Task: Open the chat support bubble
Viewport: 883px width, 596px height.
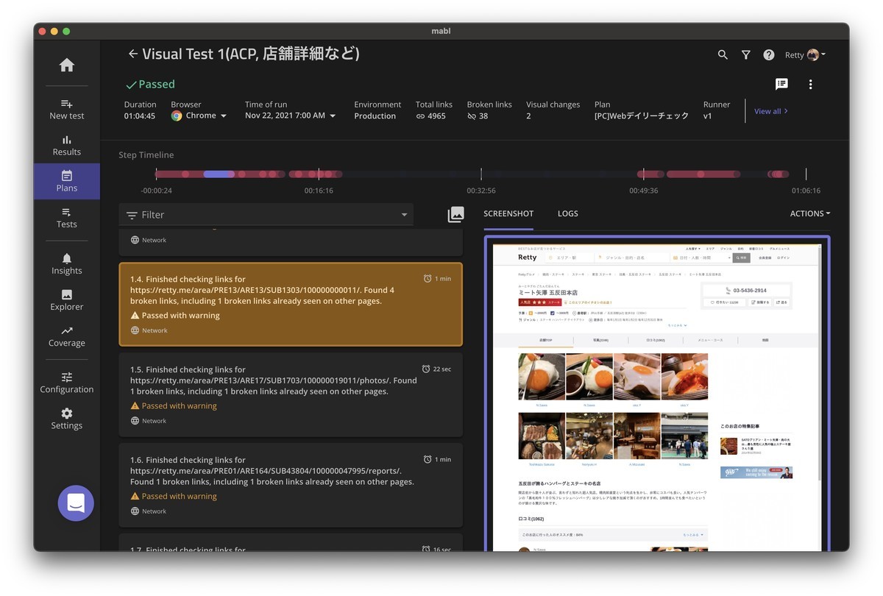Action: click(x=76, y=503)
